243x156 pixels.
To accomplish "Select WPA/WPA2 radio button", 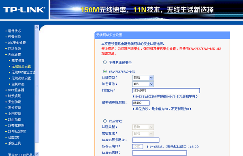I will 105,121.
